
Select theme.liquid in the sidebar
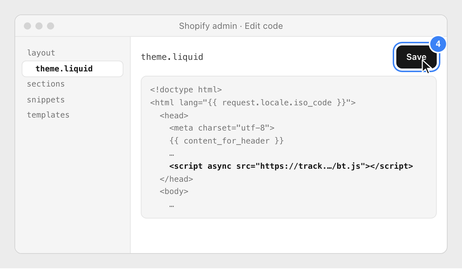(x=73, y=69)
